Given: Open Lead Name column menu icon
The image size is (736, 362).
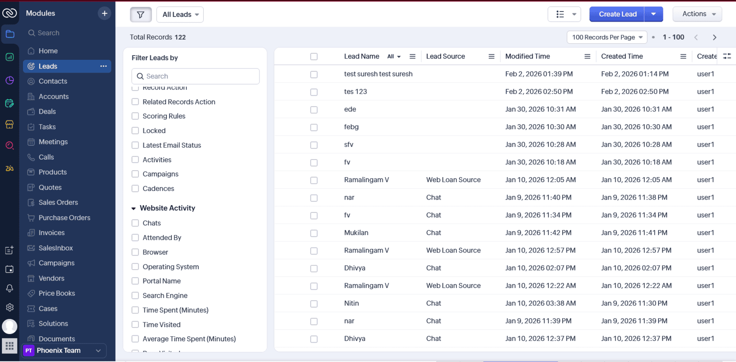Looking at the screenshot, I should (x=412, y=57).
